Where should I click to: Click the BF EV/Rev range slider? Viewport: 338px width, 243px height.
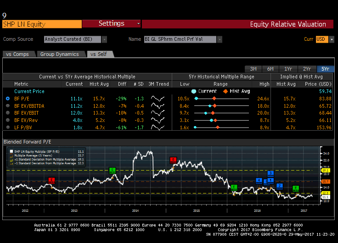click(x=222, y=120)
